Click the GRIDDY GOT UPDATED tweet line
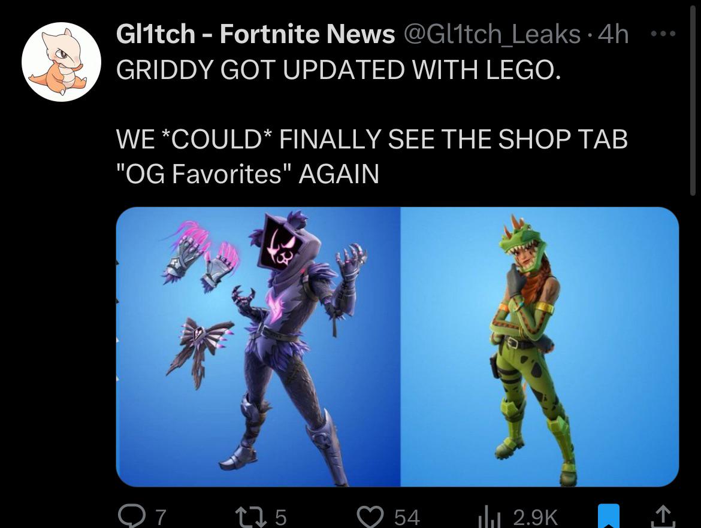This screenshot has width=701, height=528. pyautogui.click(x=339, y=69)
